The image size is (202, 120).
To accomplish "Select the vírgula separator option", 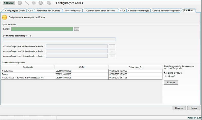I will click(x=165, y=76).
